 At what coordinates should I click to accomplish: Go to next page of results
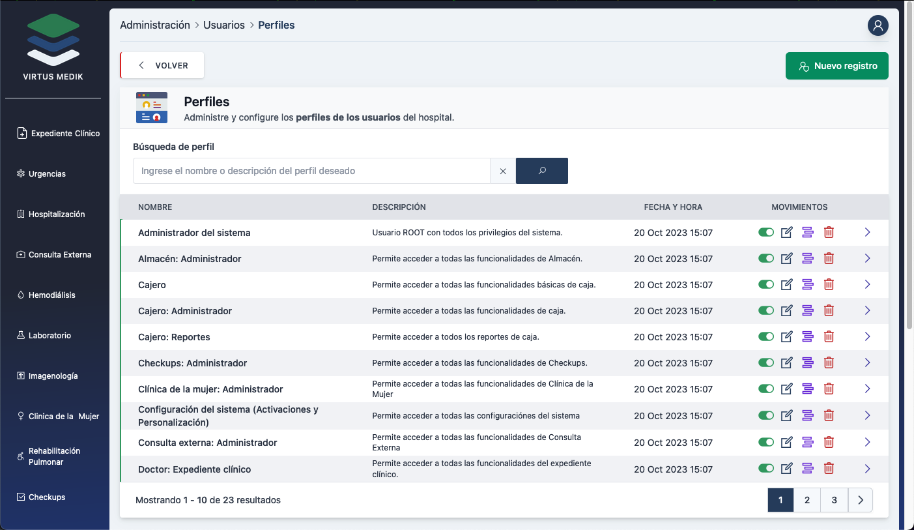click(x=860, y=500)
